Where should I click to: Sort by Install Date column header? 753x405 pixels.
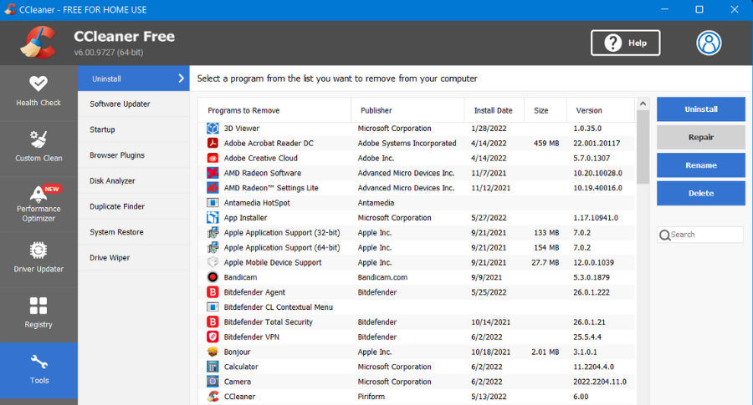pyautogui.click(x=494, y=110)
